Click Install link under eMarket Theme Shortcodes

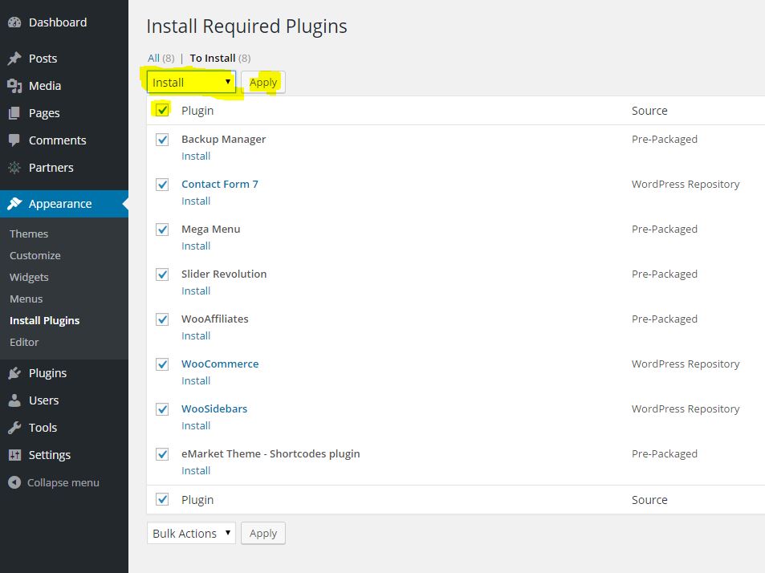(x=196, y=470)
